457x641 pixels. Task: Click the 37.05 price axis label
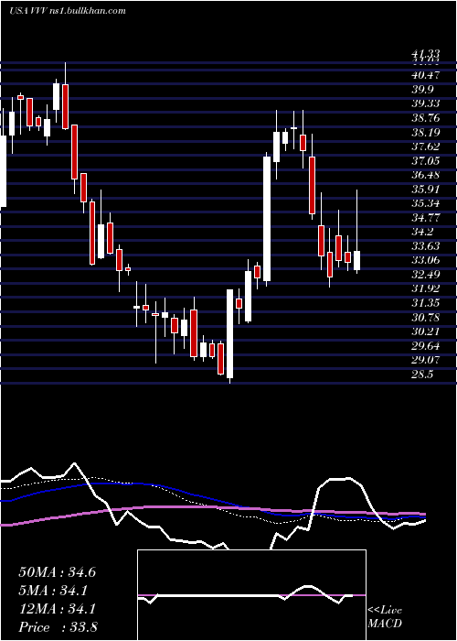point(426,160)
